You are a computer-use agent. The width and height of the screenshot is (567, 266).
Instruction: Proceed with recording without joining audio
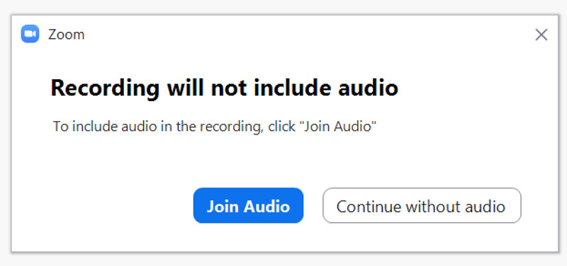(x=422, y=205)
